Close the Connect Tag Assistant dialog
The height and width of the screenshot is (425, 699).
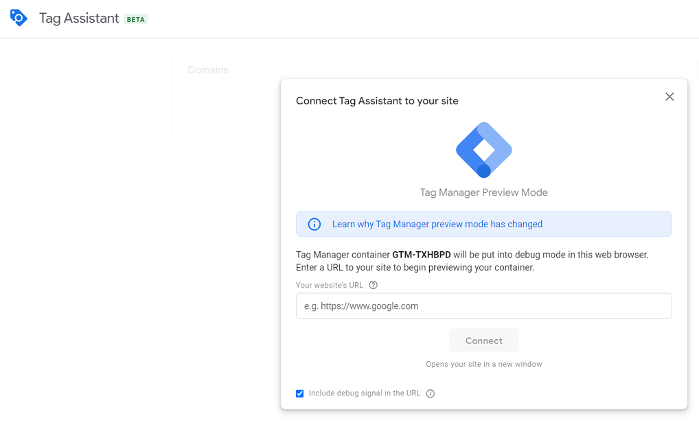[x=669, y=97]
